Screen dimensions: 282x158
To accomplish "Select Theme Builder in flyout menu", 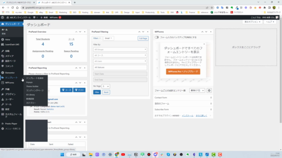I will (32, 86).
